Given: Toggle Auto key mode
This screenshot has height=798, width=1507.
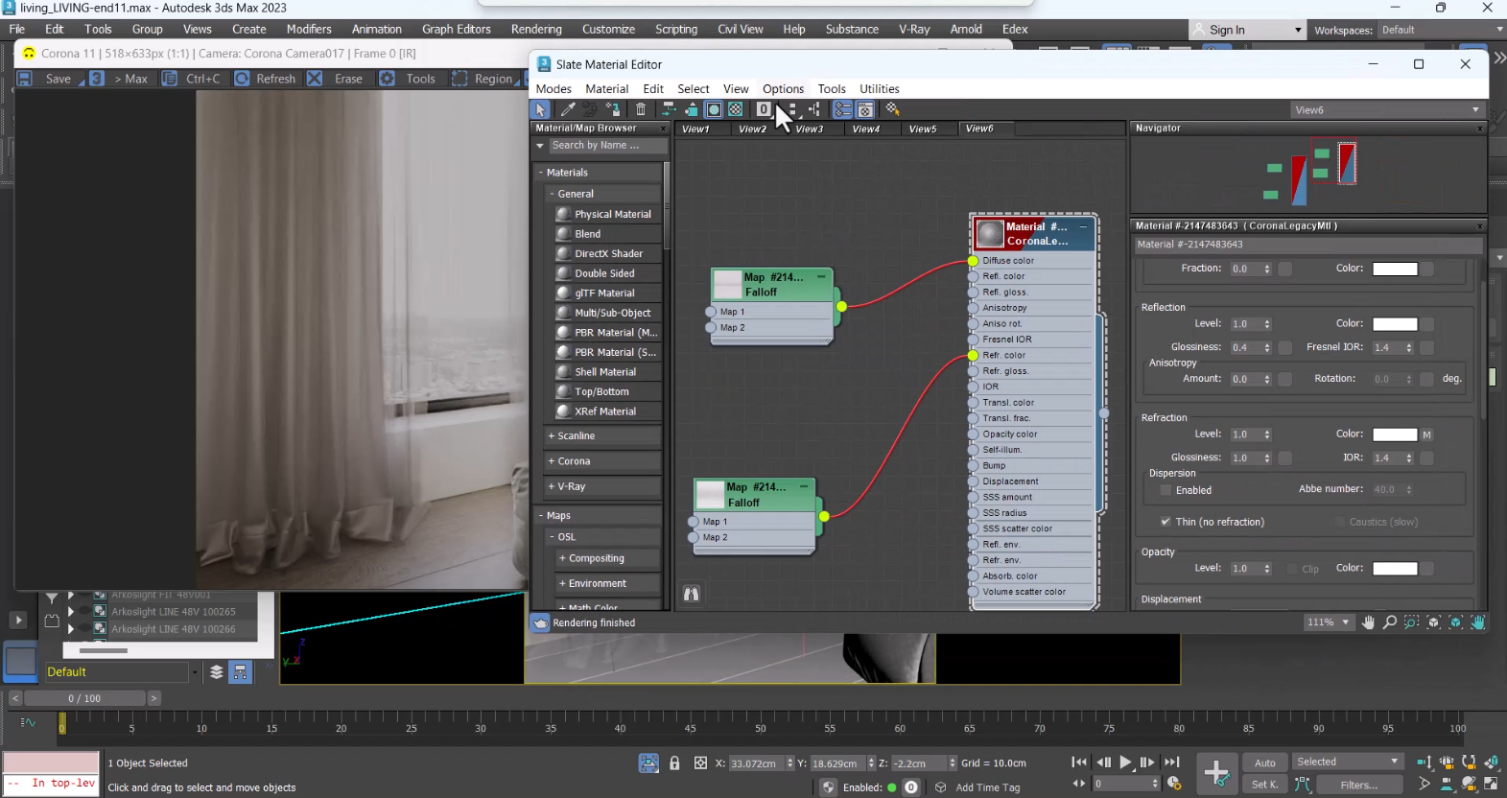Looking at the screenshot, I should click(x=1265, y=763).
